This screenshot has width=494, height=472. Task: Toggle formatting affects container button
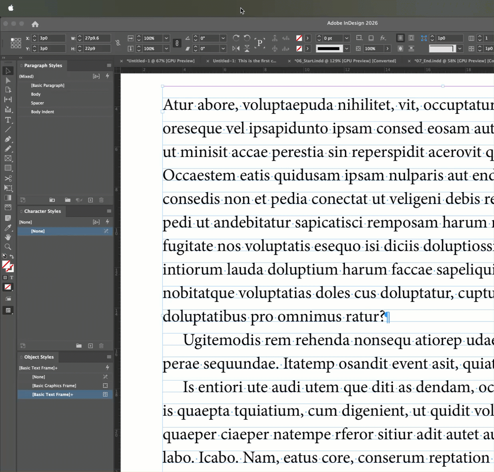tap(5, 278)
